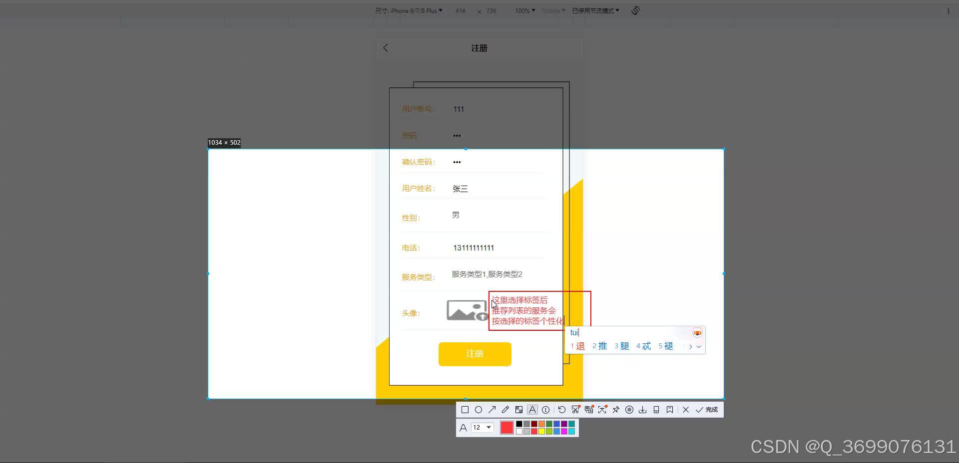This screenshot has height=463, width=959.
Task: Select the pencil freehand tool
Action: click(x=505, y=409)
